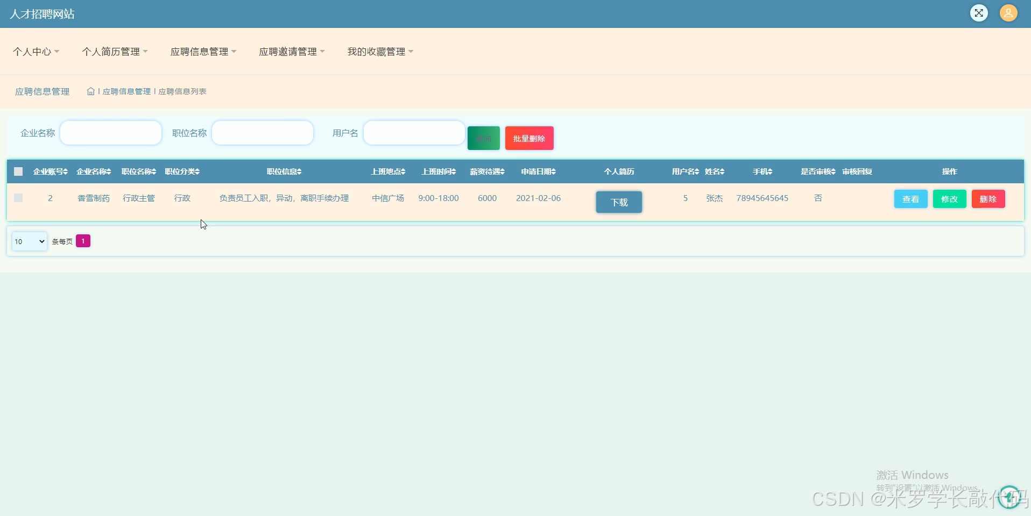
Task: Expand the 个人简历管理 menu
Action: tap(115, 52)
